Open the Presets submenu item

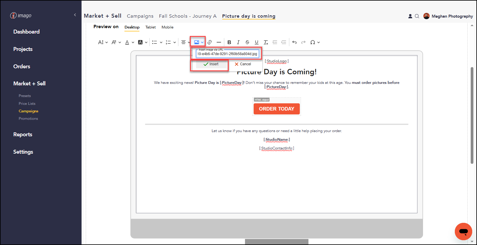tap(25, 96)
